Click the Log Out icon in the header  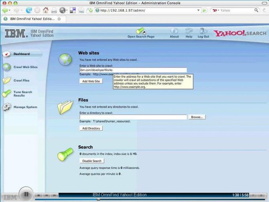coord(203,31)
